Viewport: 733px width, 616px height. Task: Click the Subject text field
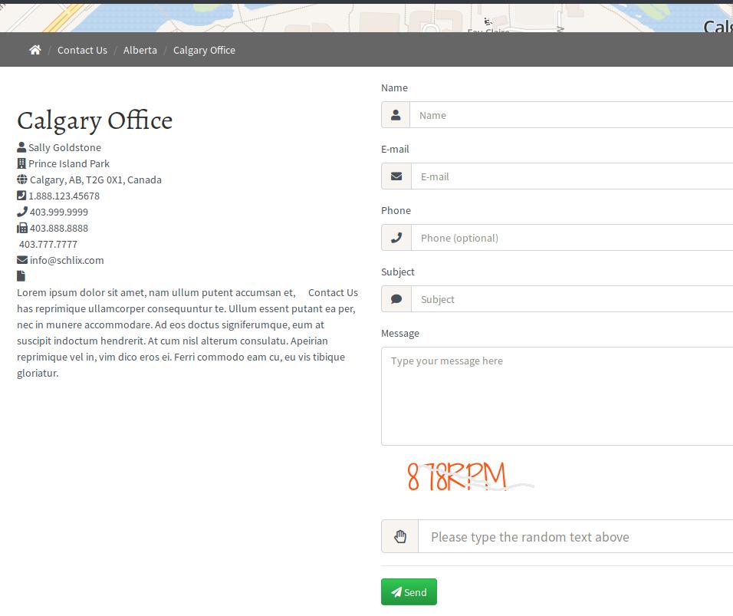coord(571,299)
